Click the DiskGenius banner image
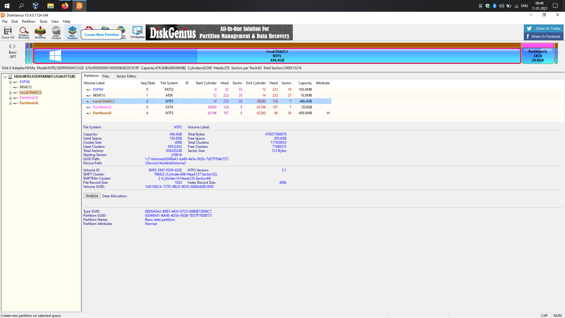 [219, 32]
